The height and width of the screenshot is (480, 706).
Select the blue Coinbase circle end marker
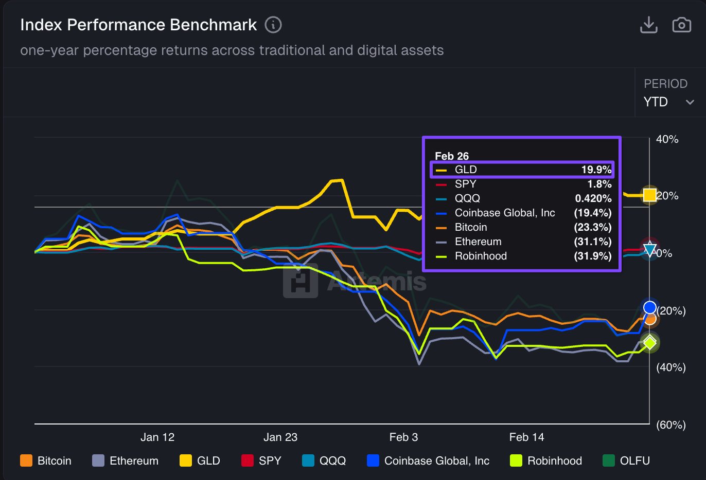(650, 307)
